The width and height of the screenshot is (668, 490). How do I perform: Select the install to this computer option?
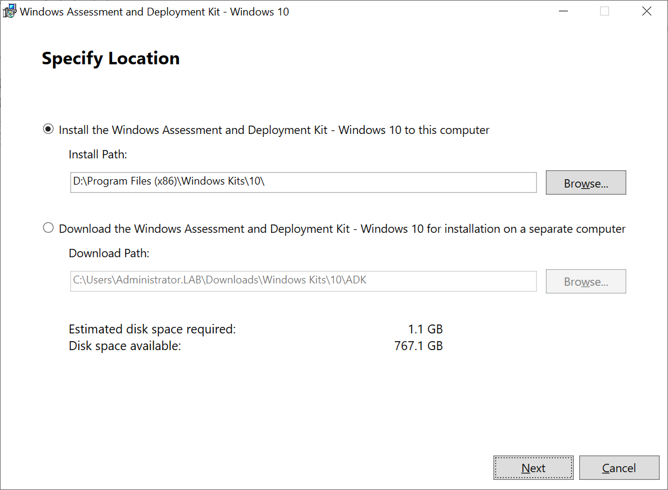point(48,130)
